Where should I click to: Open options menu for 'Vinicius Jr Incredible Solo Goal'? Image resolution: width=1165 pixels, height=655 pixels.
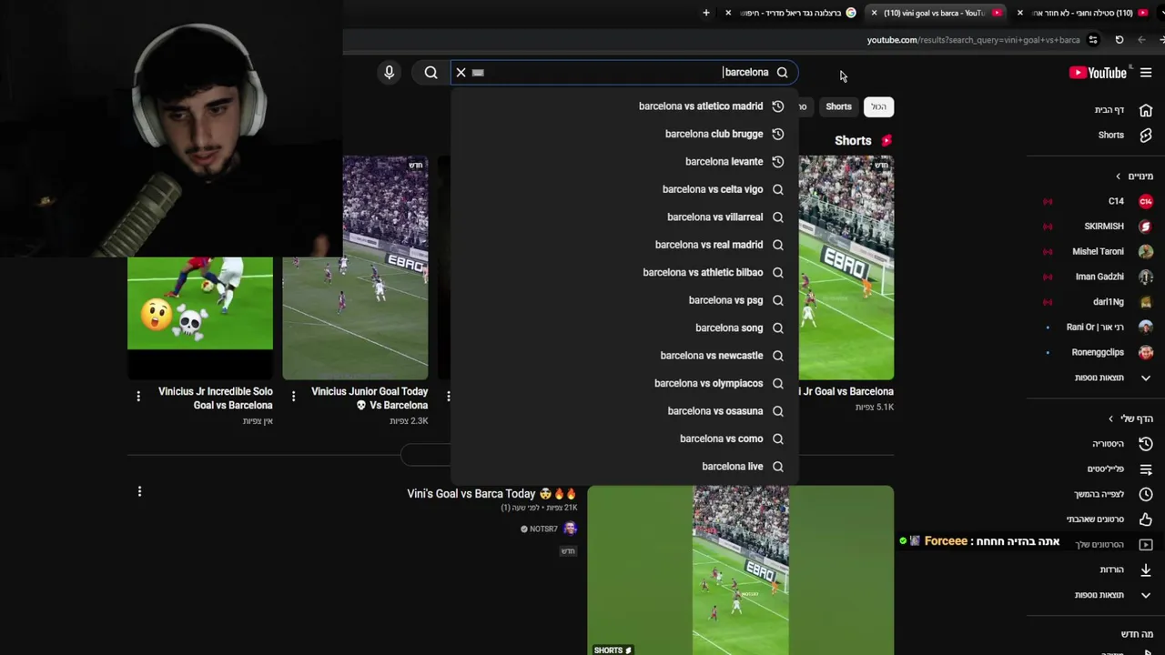point(138,396)
